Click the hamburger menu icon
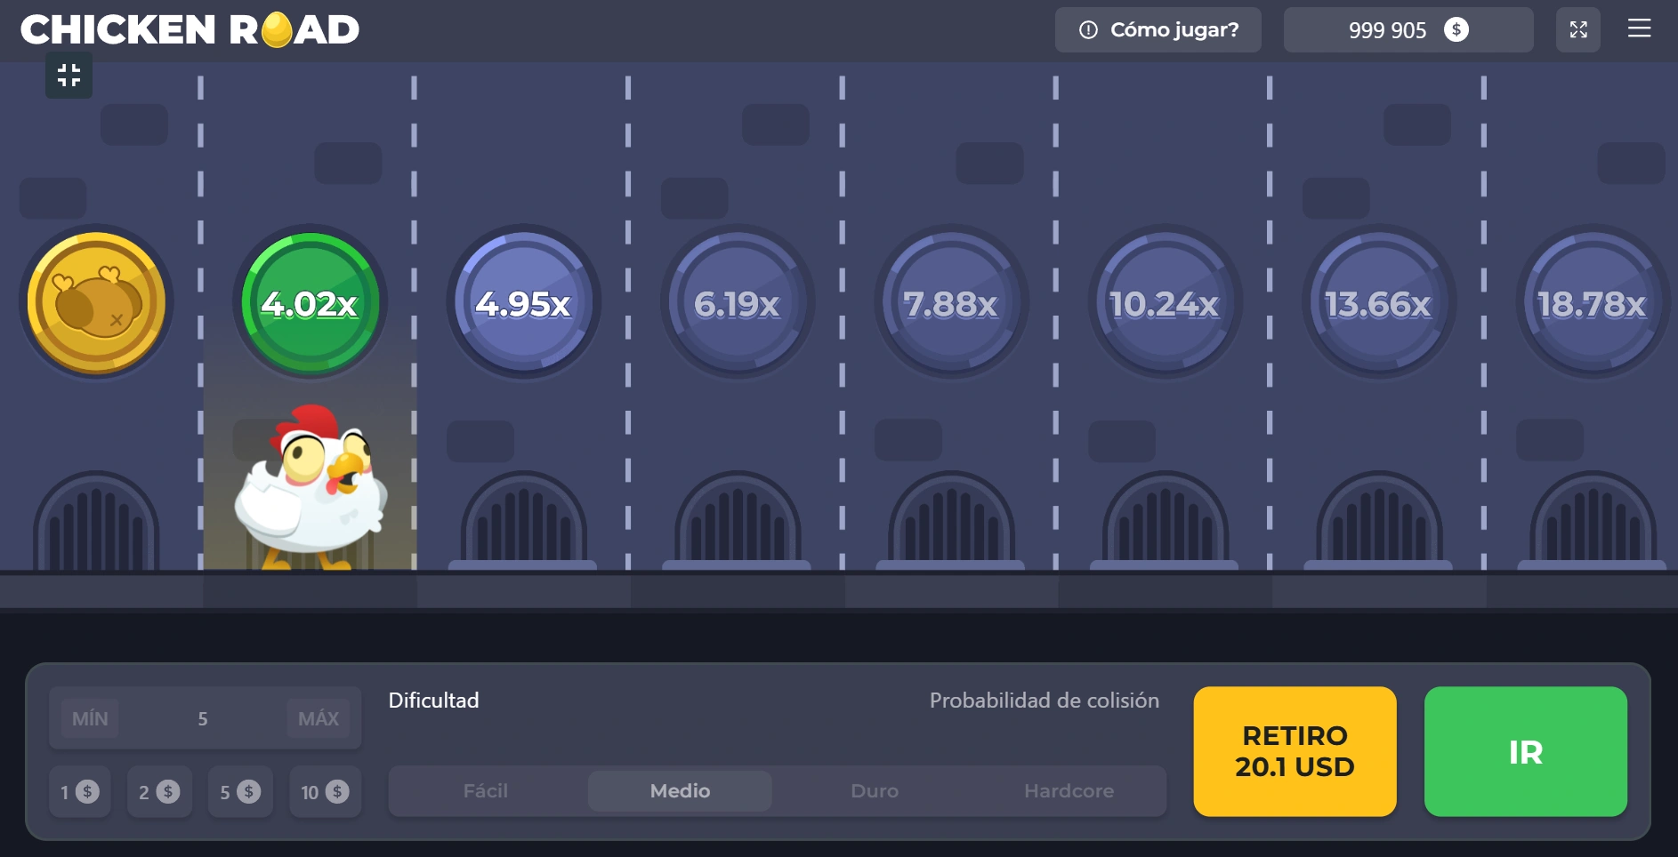 point(1639,29)
